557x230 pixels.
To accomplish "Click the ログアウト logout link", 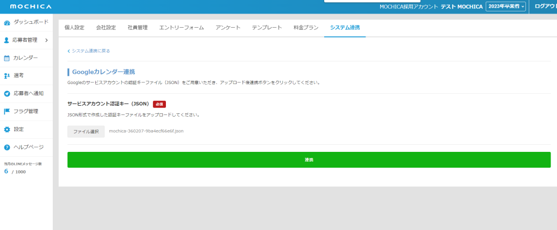I will pos(545,7).
